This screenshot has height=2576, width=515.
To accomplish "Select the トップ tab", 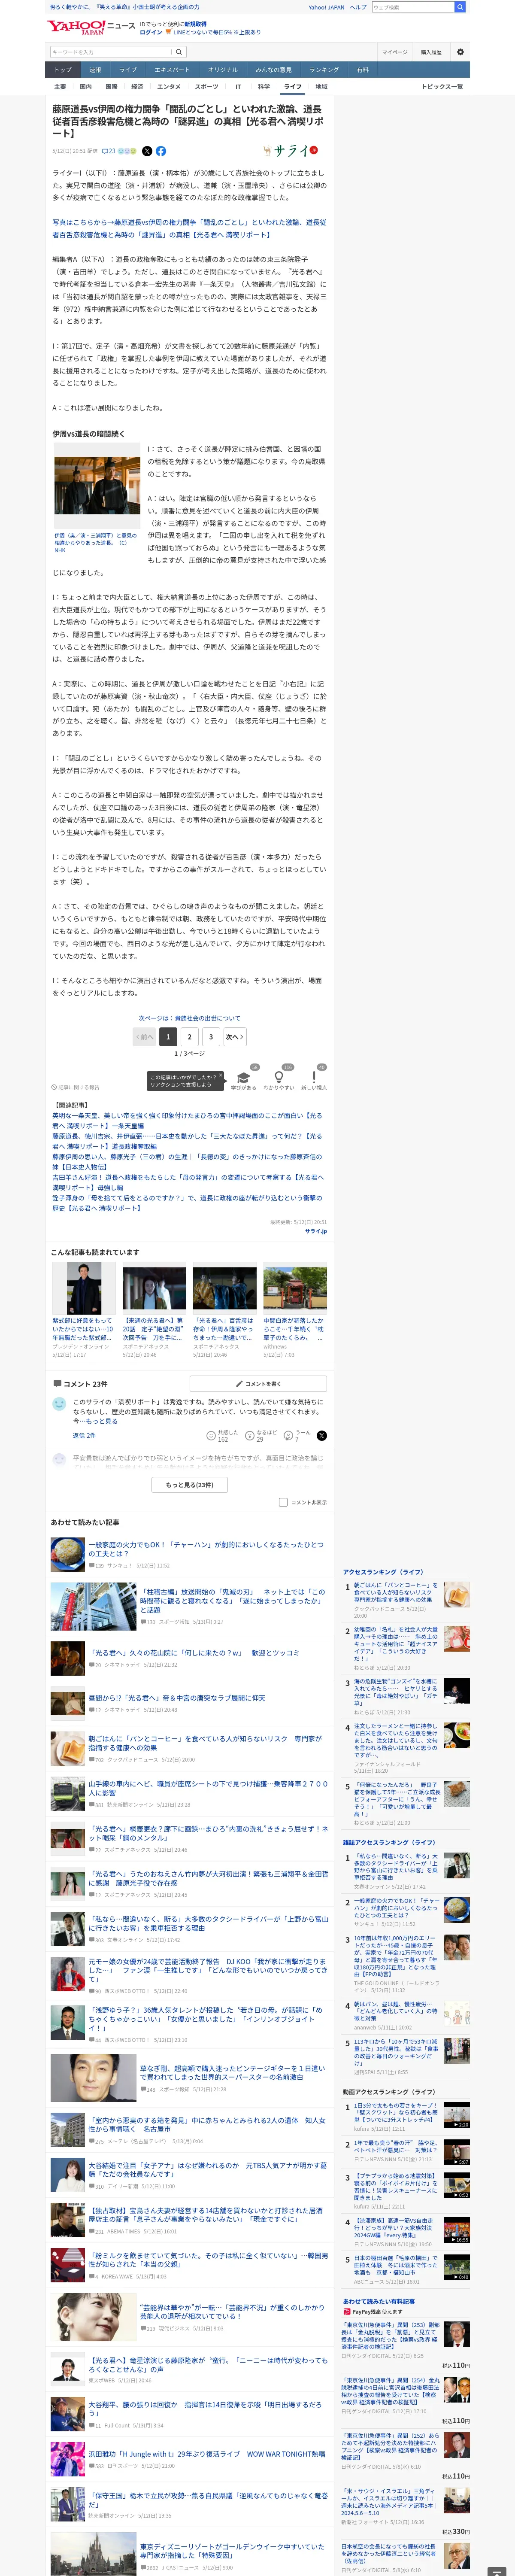I will [63, 70].
